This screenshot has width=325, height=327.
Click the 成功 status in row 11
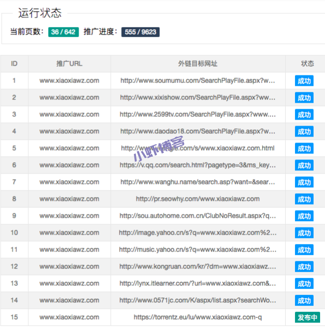[304, 249]
